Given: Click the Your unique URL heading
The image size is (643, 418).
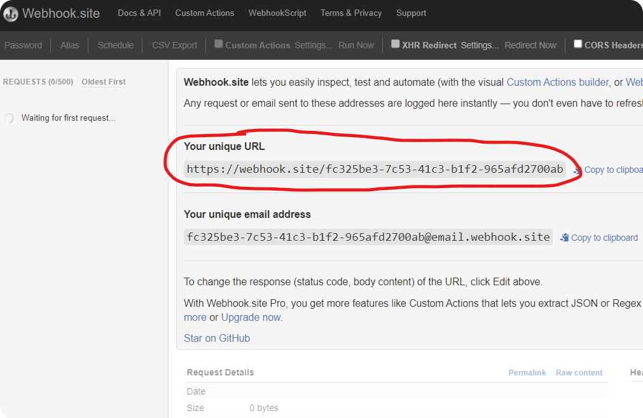Looking at the screenshot, I should coord(225,146).
